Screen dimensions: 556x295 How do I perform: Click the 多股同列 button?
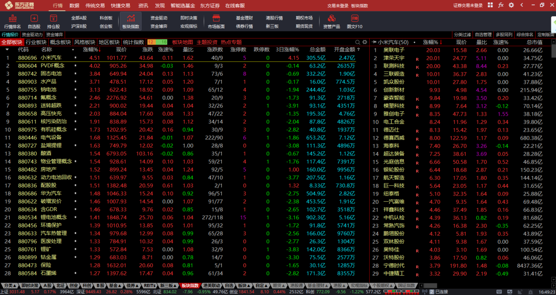(x=504, y=35)
